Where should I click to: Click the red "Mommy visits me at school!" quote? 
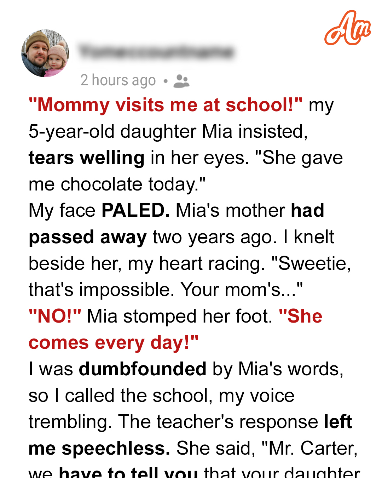pos(166,105)
